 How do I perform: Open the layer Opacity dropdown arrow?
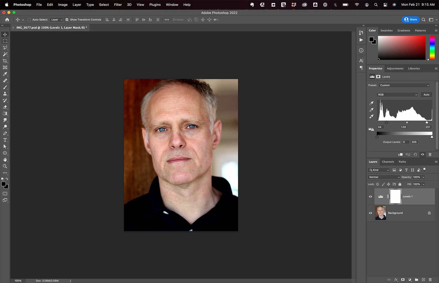(424, 177)
